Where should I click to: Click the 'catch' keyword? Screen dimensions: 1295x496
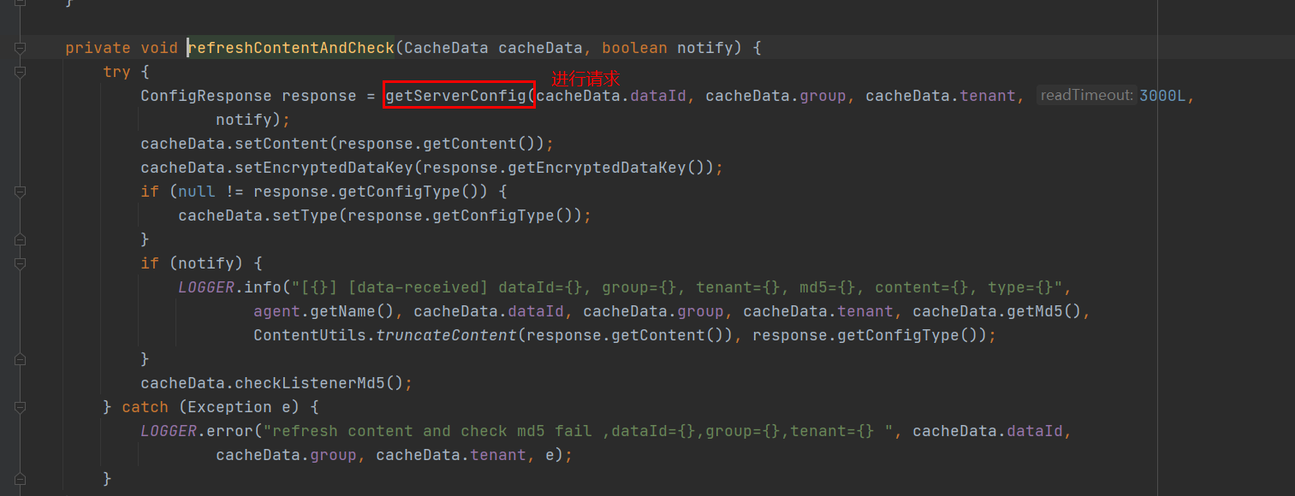[x=145, y=407]
